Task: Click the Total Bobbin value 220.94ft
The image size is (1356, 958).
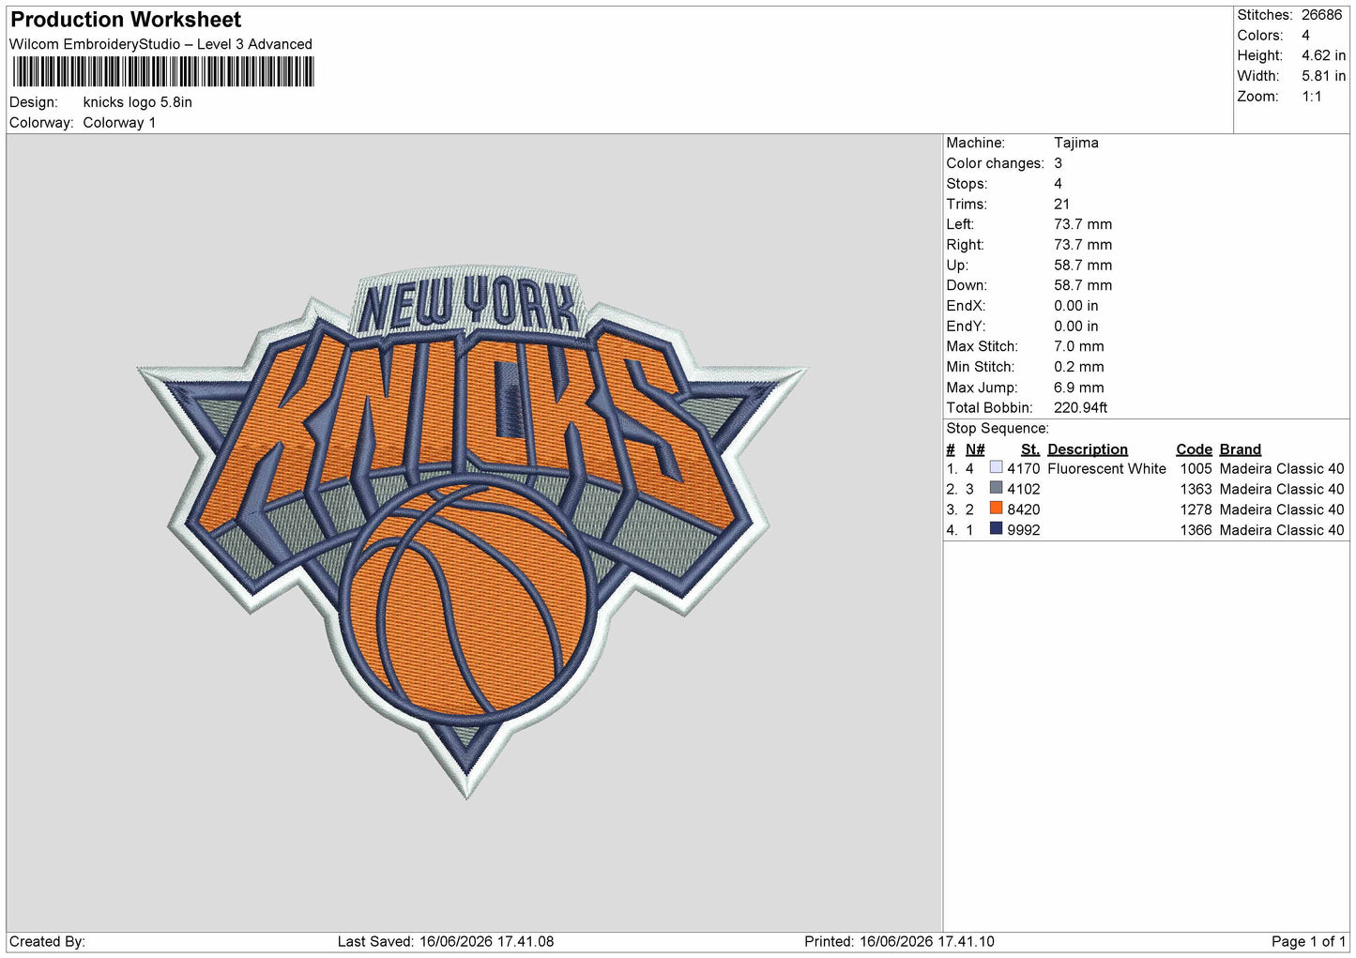Action: pyautogui.click(x=1080, y=407)
